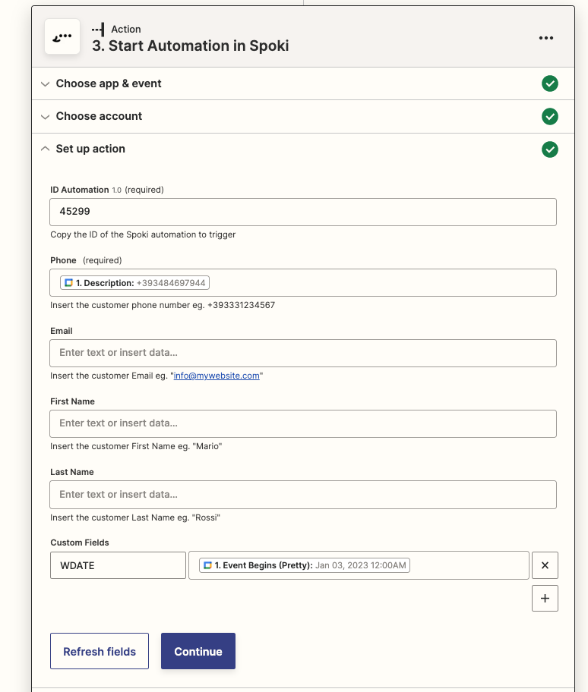Click green checkmark beside Choose app & event

click(x=550, y=83)
